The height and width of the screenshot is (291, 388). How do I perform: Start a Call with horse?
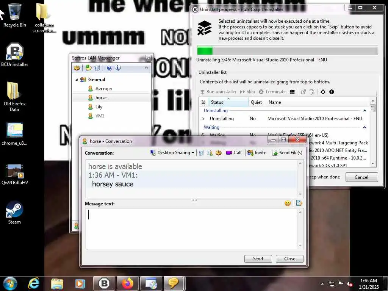[x=234, y=153]
